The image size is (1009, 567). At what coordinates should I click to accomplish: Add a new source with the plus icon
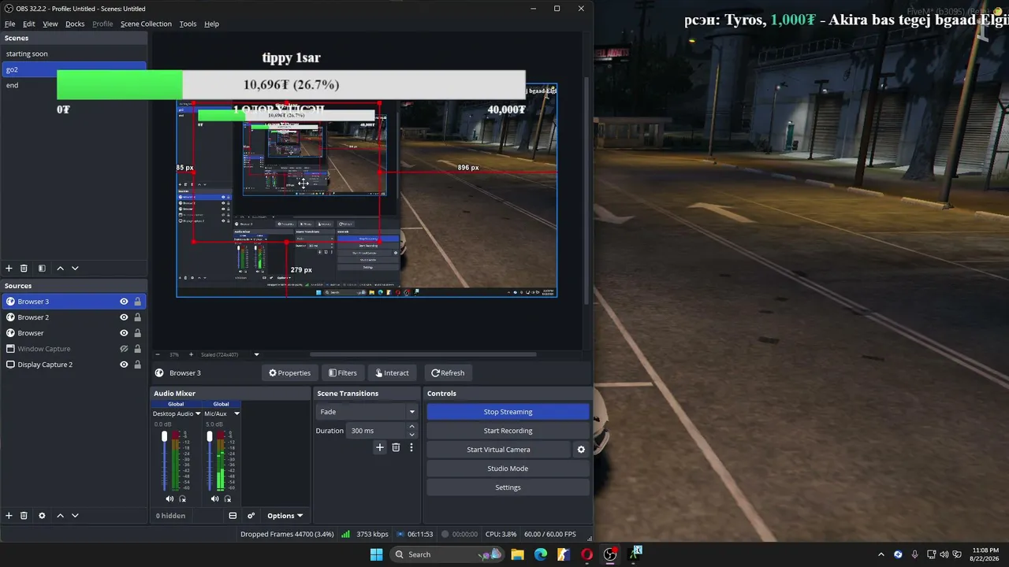coord(9,516)
